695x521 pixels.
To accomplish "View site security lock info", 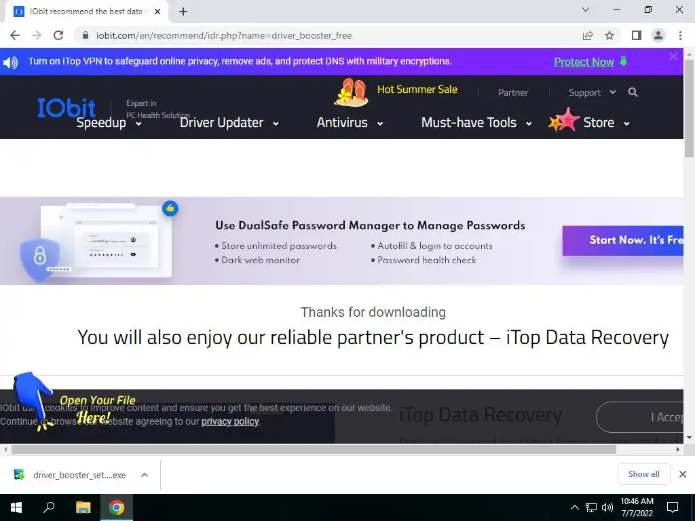I will 86,35.
